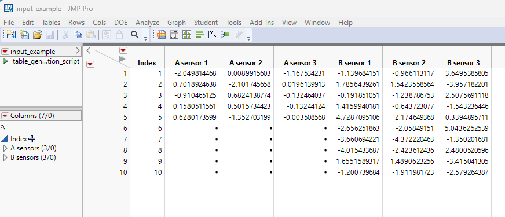Open the Window menu

[317, 23]
